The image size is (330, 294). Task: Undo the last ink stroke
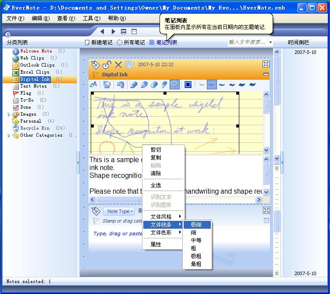(x=121, y=85)
